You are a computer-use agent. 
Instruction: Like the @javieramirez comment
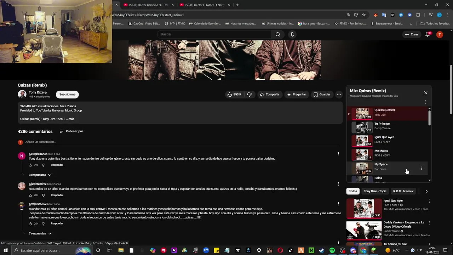coord(30,195)
